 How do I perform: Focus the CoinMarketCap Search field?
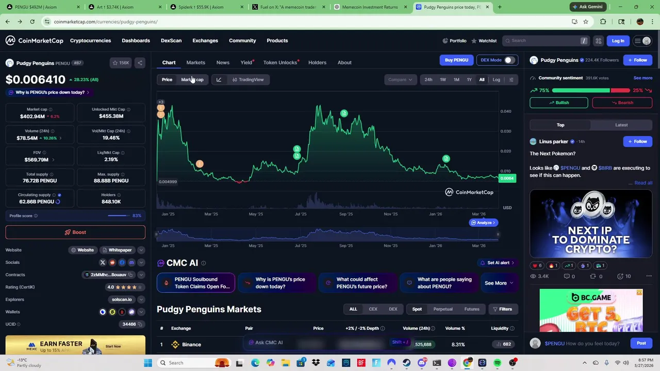point(546,41)
